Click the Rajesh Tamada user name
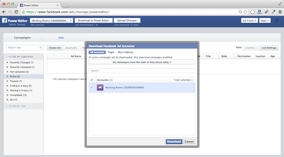This screenshot has height=157, width=284. (17, 25)
